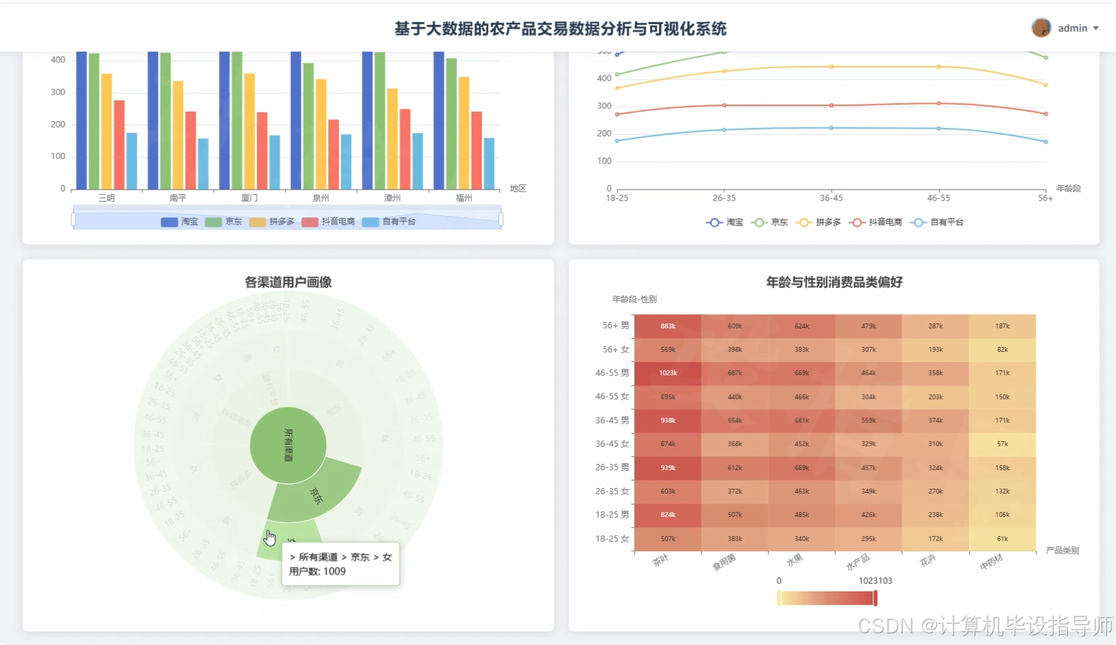This screenshot has height=645, width=1116.
Task: Click the 46-55 女 row label
Action: pyautogui.click(x=612, y=396)
